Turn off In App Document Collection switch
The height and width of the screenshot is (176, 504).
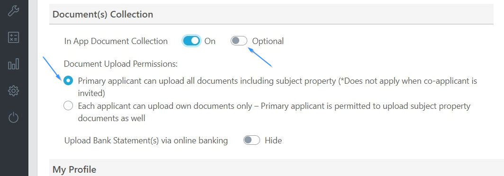191,41
